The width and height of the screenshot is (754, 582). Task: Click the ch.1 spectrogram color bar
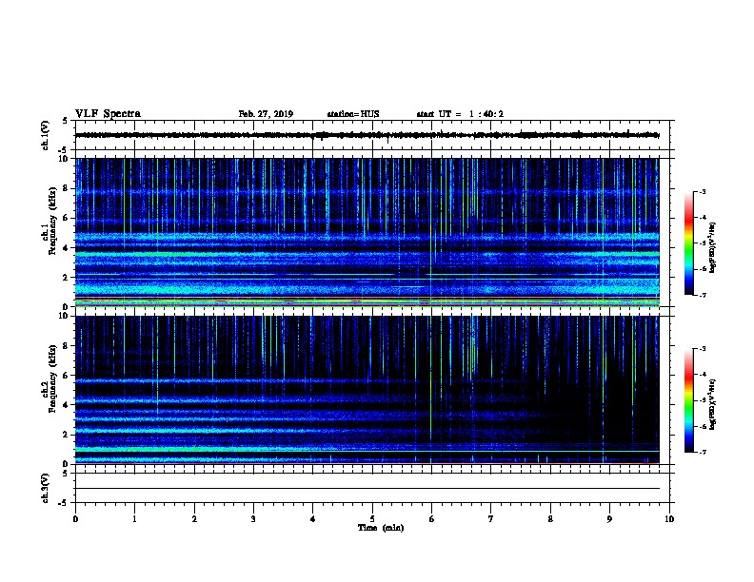pos(688,243)
